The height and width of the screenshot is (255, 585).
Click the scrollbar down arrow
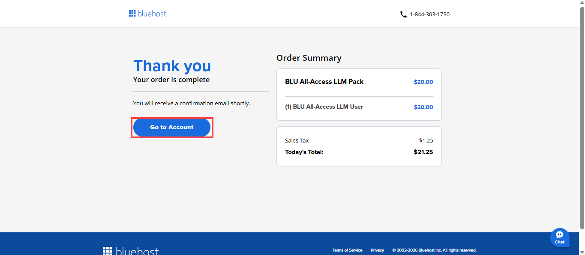(582, 252)
